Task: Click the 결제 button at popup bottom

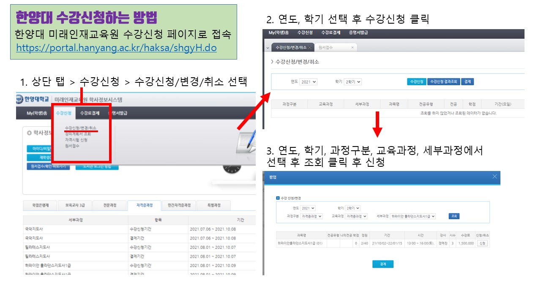Action: pos(383,264)
